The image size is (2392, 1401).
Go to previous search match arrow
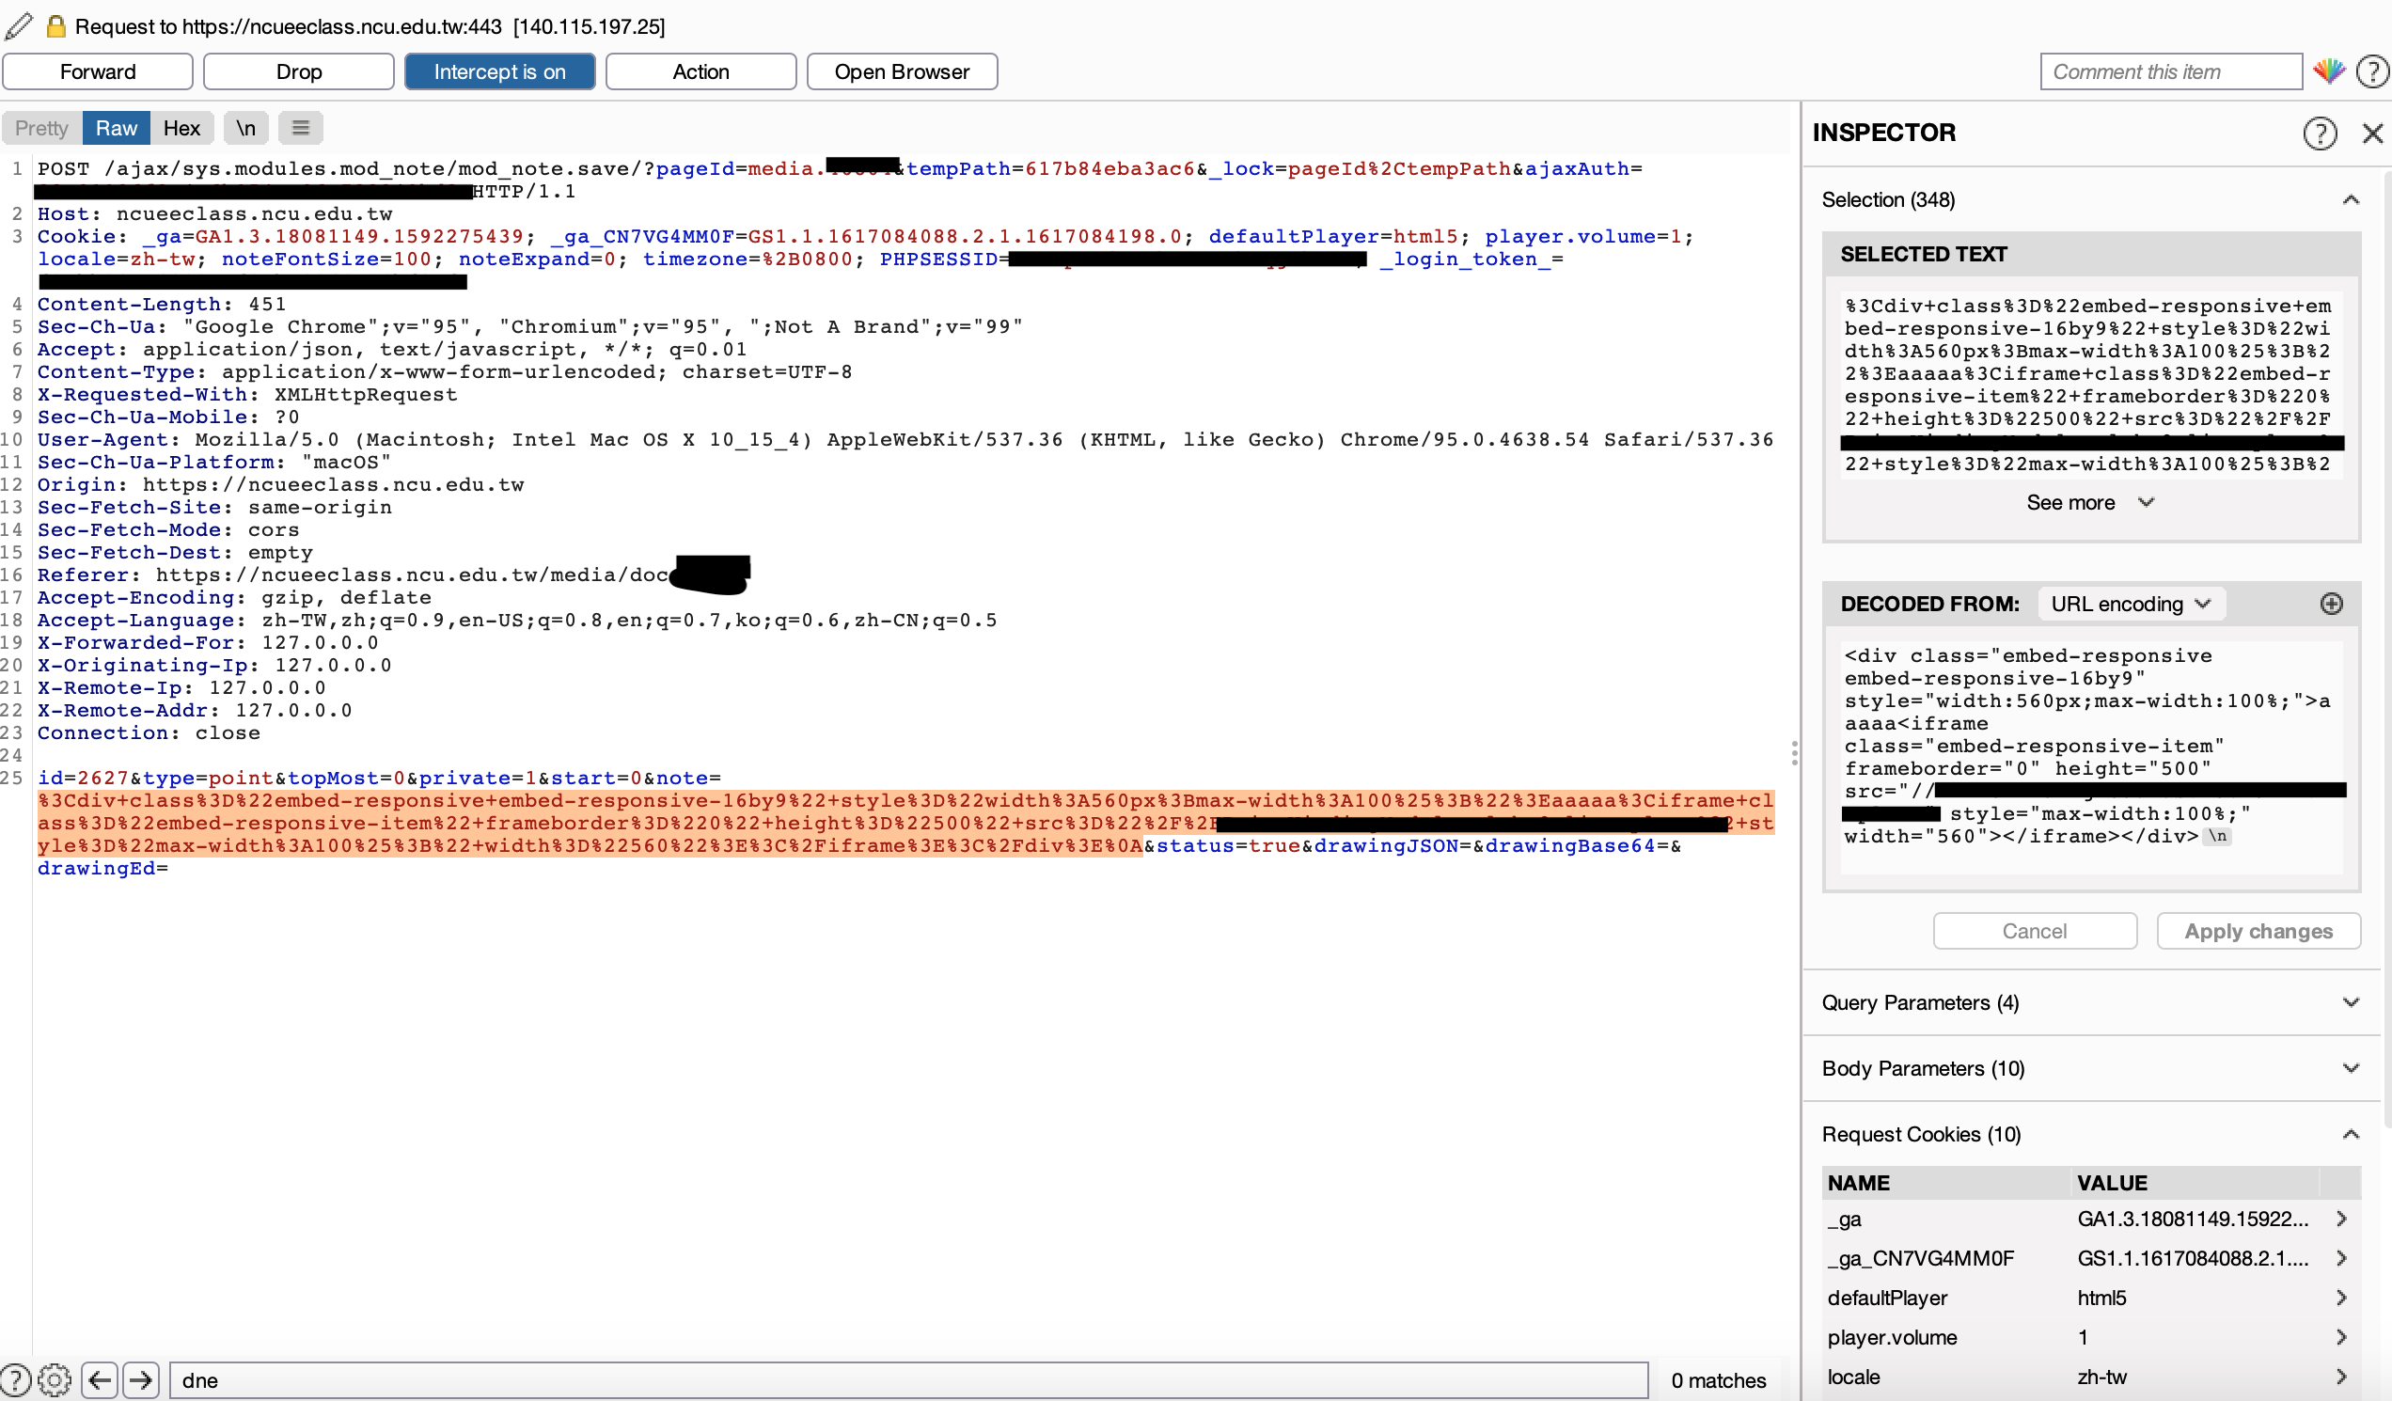pos(100,1379)
